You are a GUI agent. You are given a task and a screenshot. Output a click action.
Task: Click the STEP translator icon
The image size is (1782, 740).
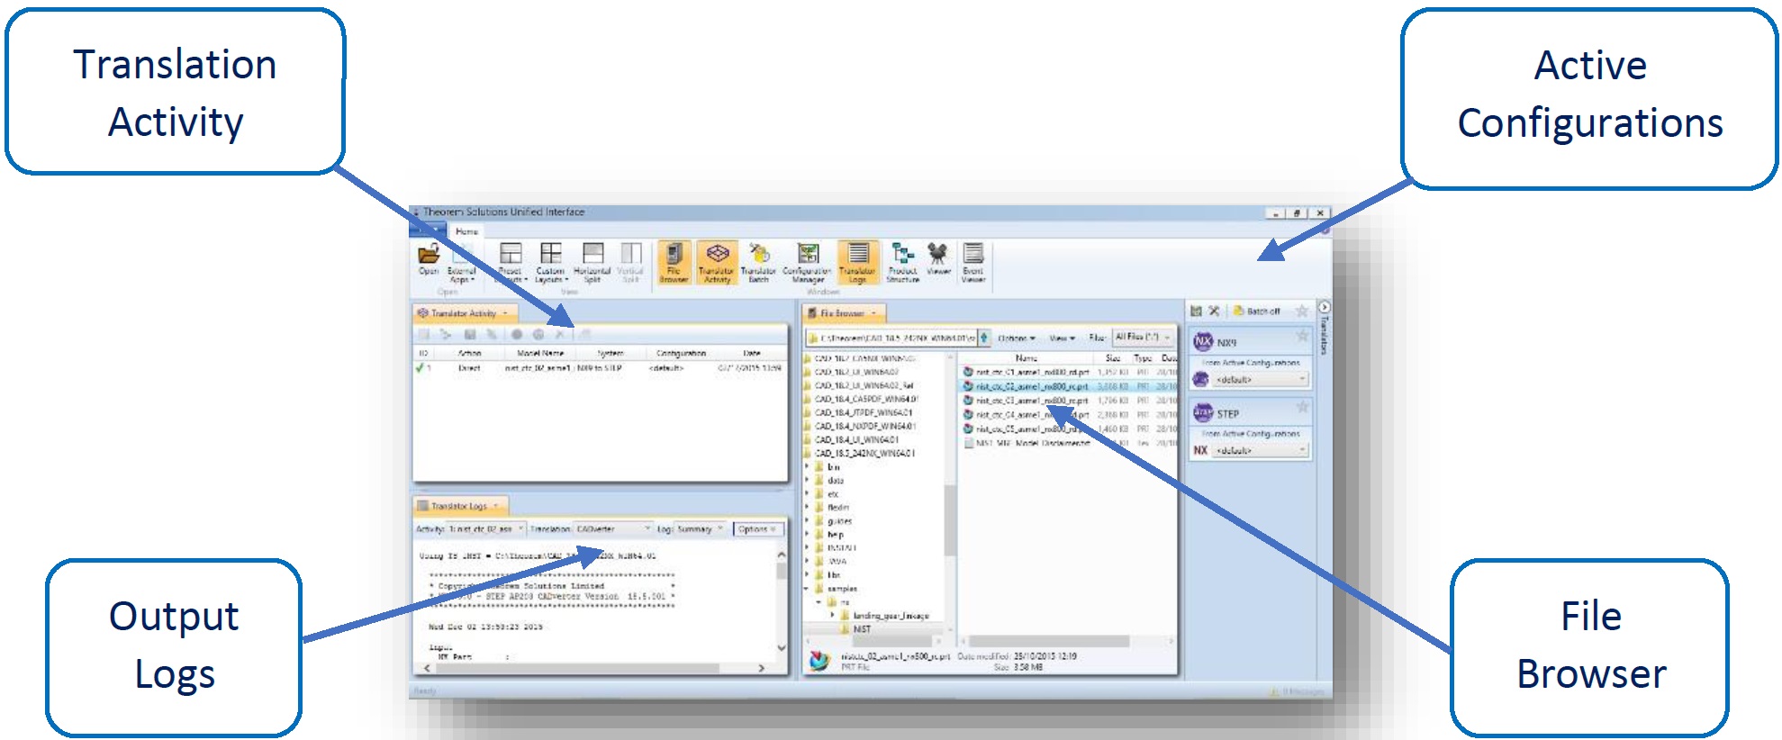1203,413
